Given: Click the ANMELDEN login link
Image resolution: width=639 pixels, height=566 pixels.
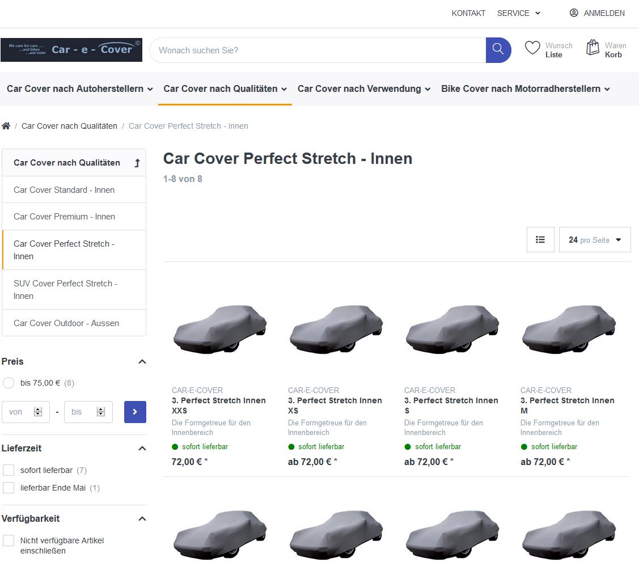Looking at the screenshot, I should 604,13.
